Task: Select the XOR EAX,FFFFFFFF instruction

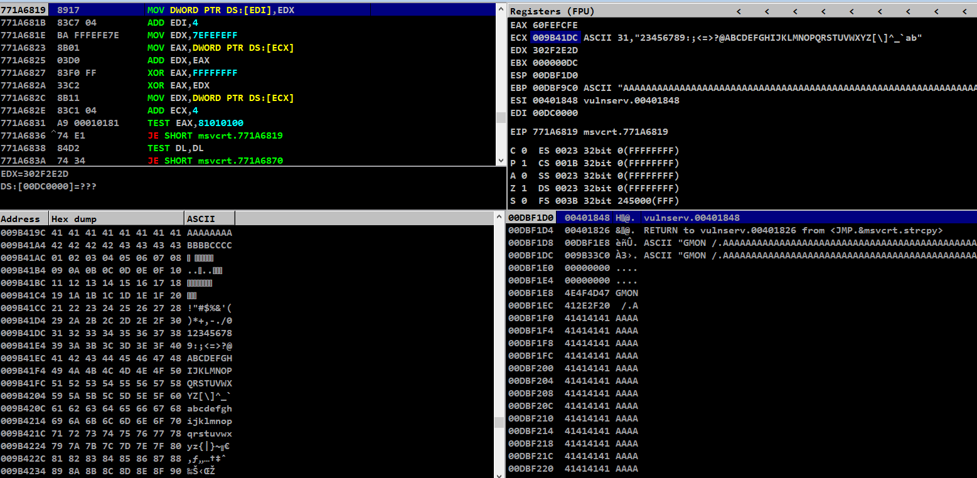Action: click(192, 73)
